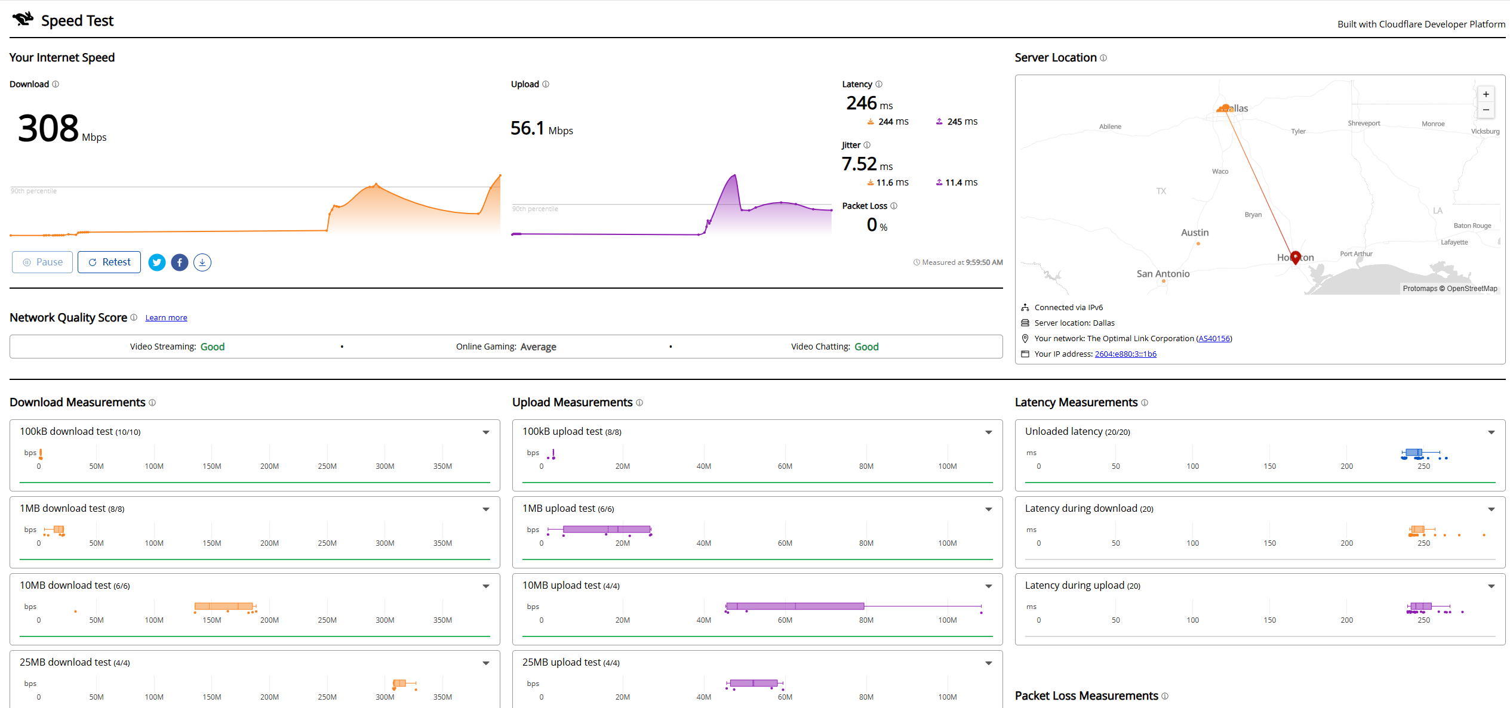Image resolution: width=1510 pixels, height=708 pixels.
Task: Click the San Antonio label on the map
Action: pyautogui.click(x=1163, y=274)
